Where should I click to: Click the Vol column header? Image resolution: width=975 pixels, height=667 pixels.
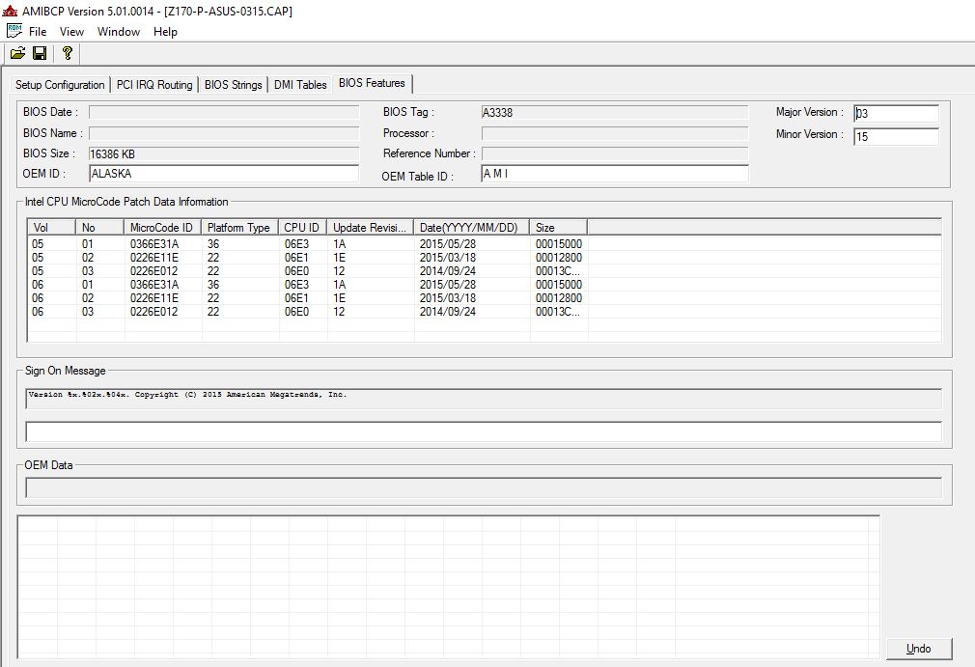coord(51,228)
